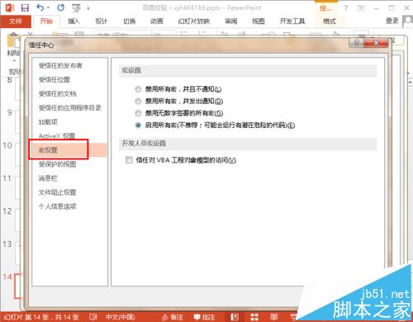413x322 pixels.
Task: Switch to Reading view icon in status bar
Action: click(x=273, y=317)
